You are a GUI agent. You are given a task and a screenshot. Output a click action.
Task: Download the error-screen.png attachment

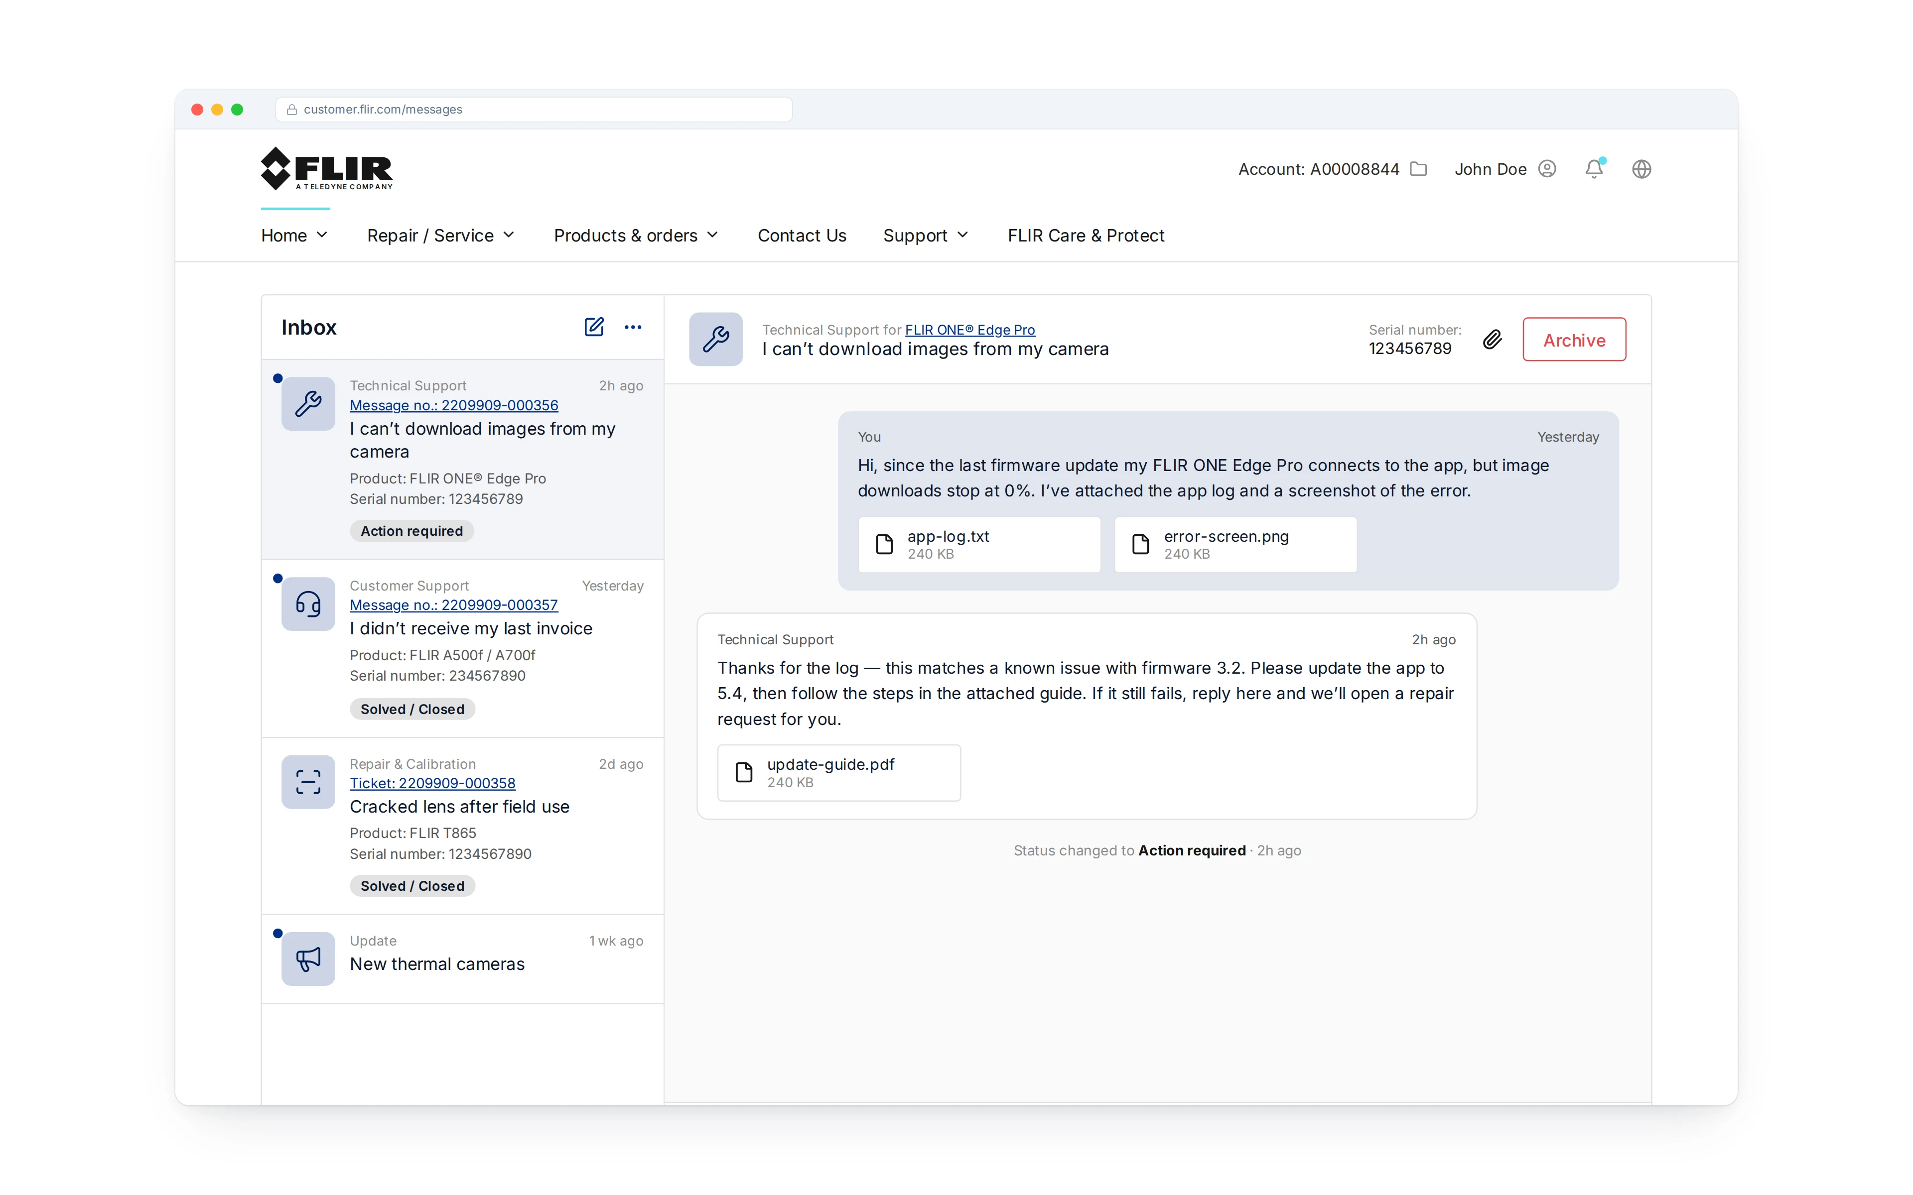[x=1235, y=545]
